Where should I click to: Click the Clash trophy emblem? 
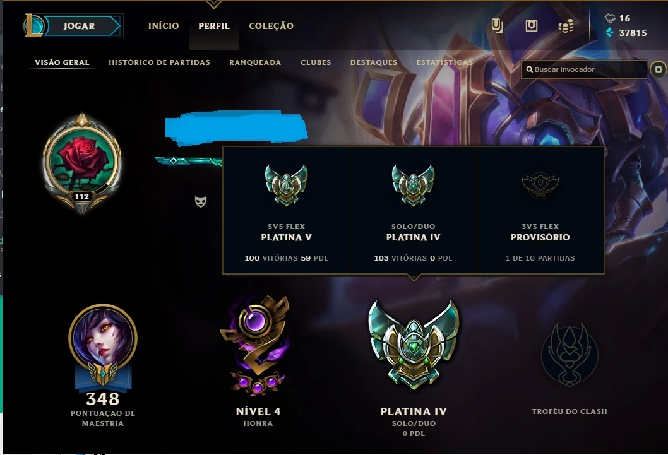click(569, 355)
